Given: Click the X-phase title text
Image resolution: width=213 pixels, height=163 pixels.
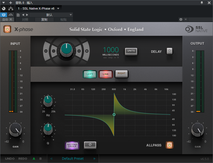Looking at the screenshot, I should tap(24, 29).
